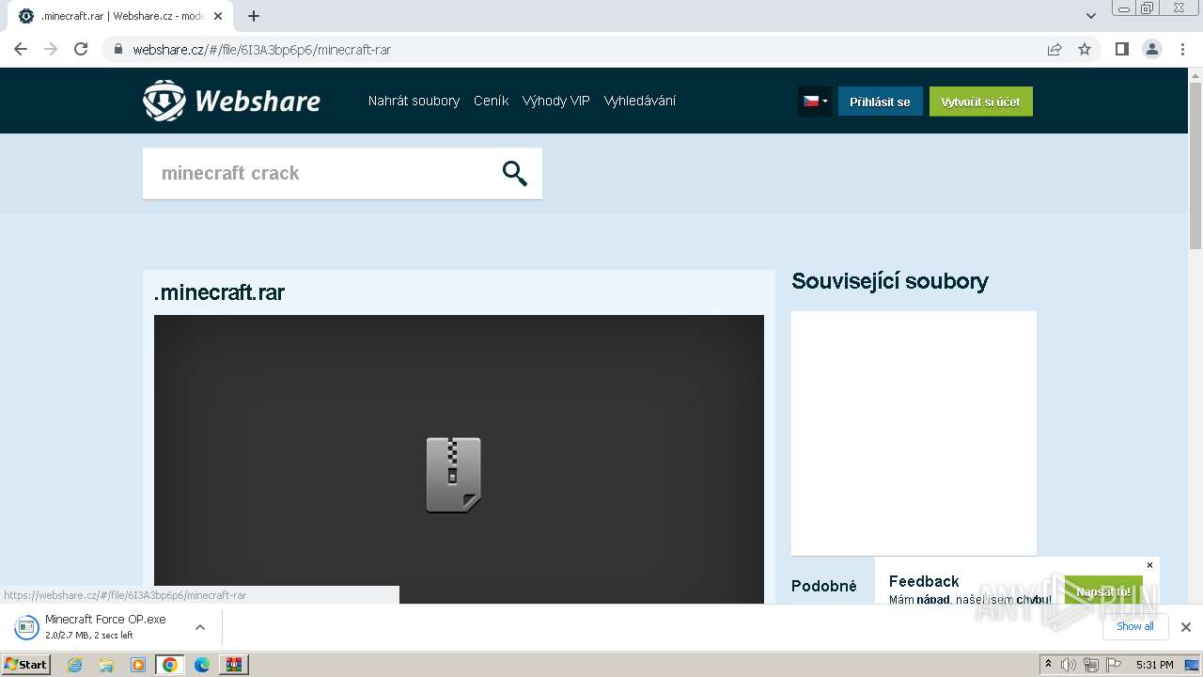Go forward in browser
The height and width of the screenshot is (677, 1203).
click(51, 50)
